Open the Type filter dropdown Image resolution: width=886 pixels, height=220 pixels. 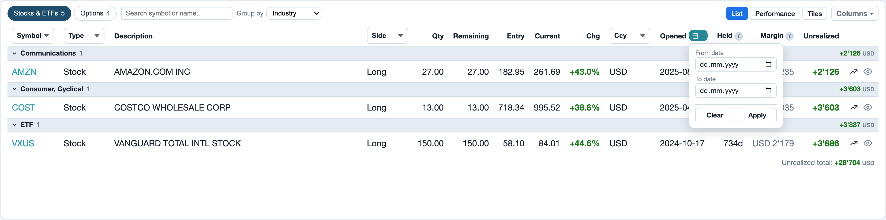84,36
